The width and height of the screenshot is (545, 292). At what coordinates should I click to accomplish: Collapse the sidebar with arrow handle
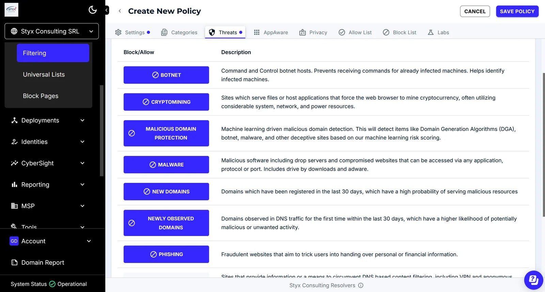tap(107, 10)
